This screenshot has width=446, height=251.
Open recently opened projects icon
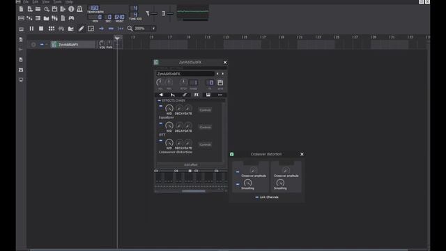pyautogui.click(x=47, y=9)
